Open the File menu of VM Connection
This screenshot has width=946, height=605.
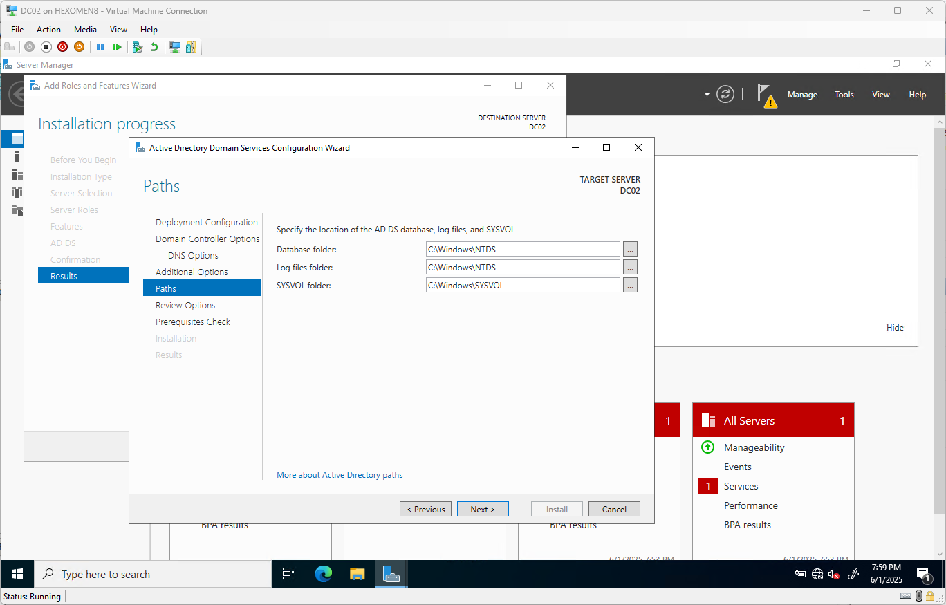(x=17, y=30)
